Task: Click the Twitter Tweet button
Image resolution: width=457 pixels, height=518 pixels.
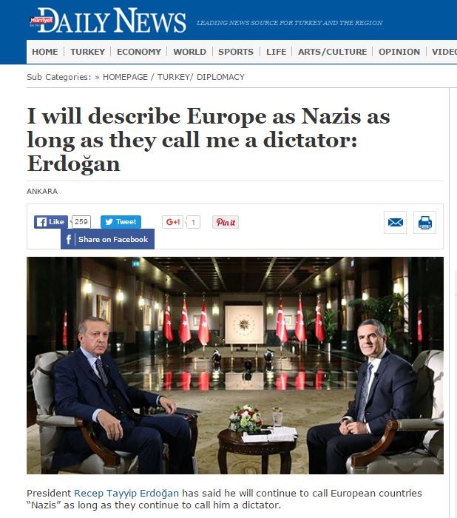Action: click(121, 222)
